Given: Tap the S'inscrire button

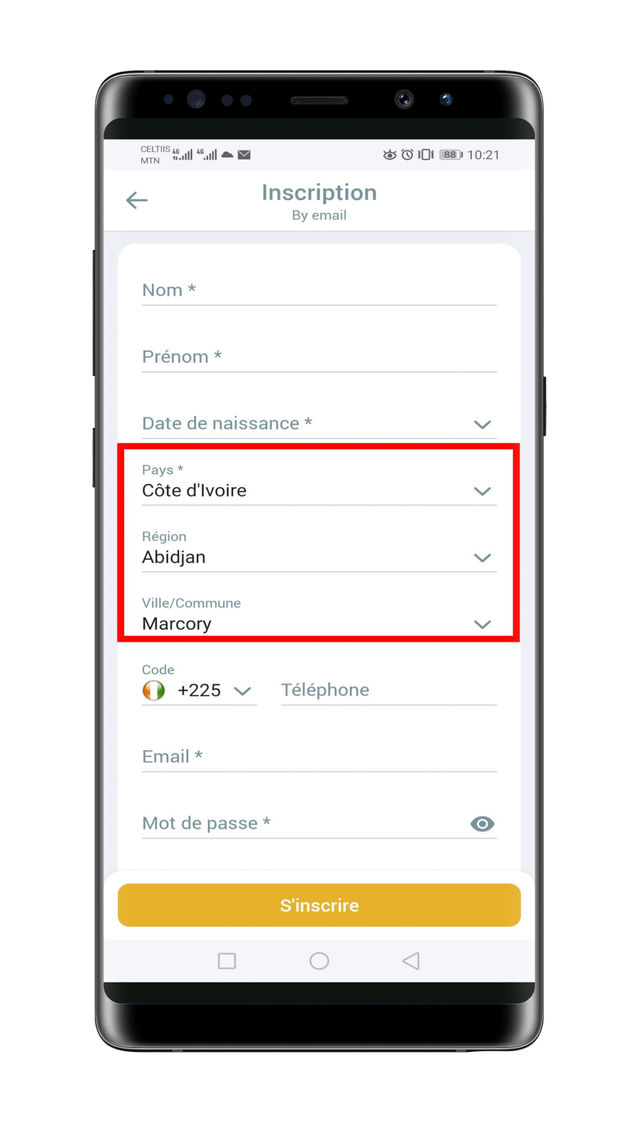Looking at the screenshot, I should coord(319,905).
